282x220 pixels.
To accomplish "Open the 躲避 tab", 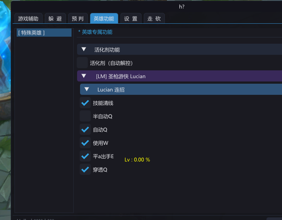I will 55,19.
